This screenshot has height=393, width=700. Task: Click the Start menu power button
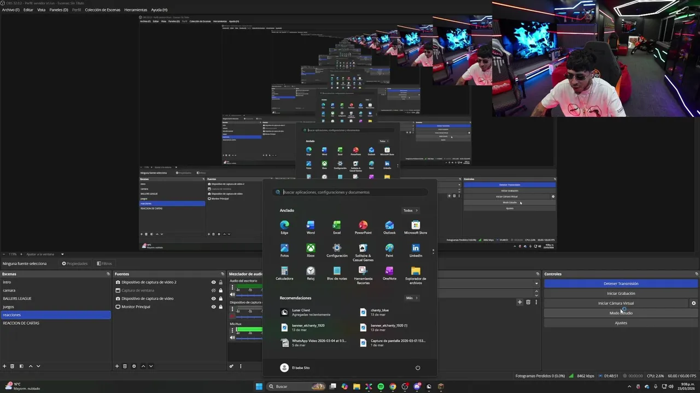point(418,367)
